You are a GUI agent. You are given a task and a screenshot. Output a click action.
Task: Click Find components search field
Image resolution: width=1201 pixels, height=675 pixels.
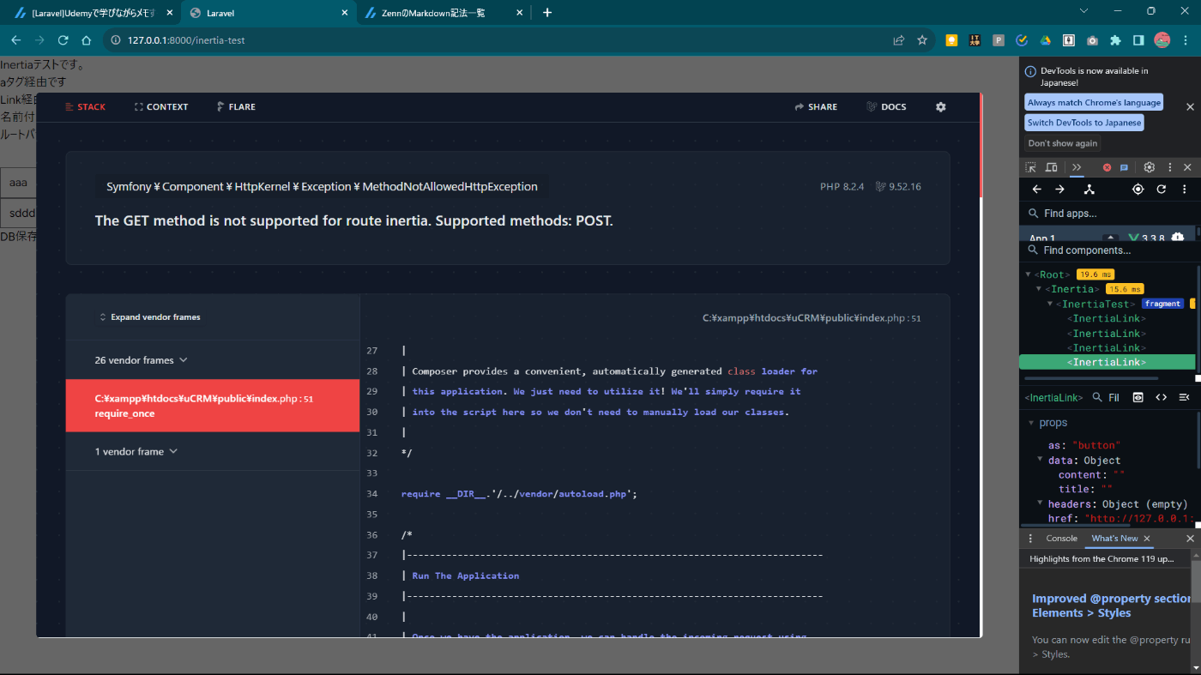[x=1110, y=250]
